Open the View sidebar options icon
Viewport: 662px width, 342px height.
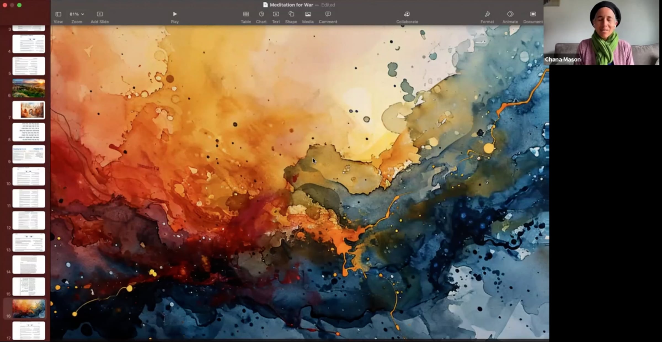click(58, 14)
